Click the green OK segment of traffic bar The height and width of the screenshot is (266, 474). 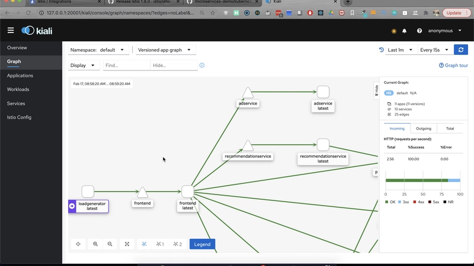click(x=416, y=180)
